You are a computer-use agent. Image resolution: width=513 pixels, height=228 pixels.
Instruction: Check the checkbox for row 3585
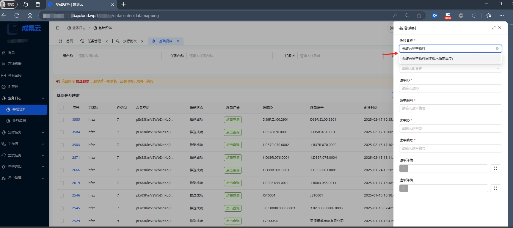pos(62,119)
